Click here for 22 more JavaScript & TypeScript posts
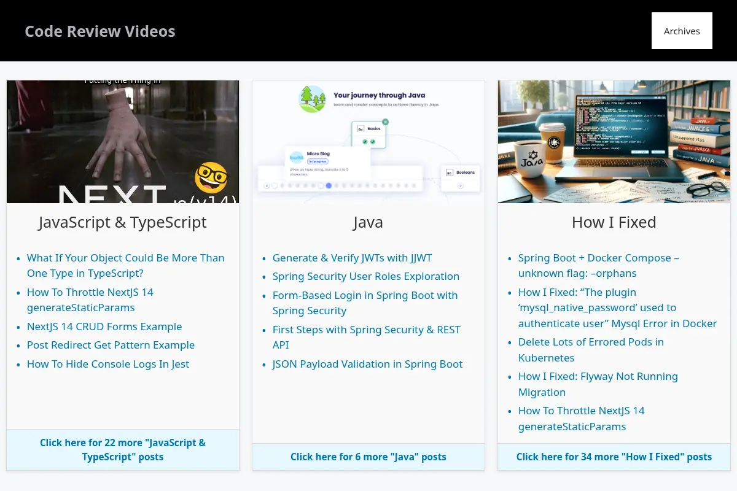737x491 pixels. (x=123, y=450)
